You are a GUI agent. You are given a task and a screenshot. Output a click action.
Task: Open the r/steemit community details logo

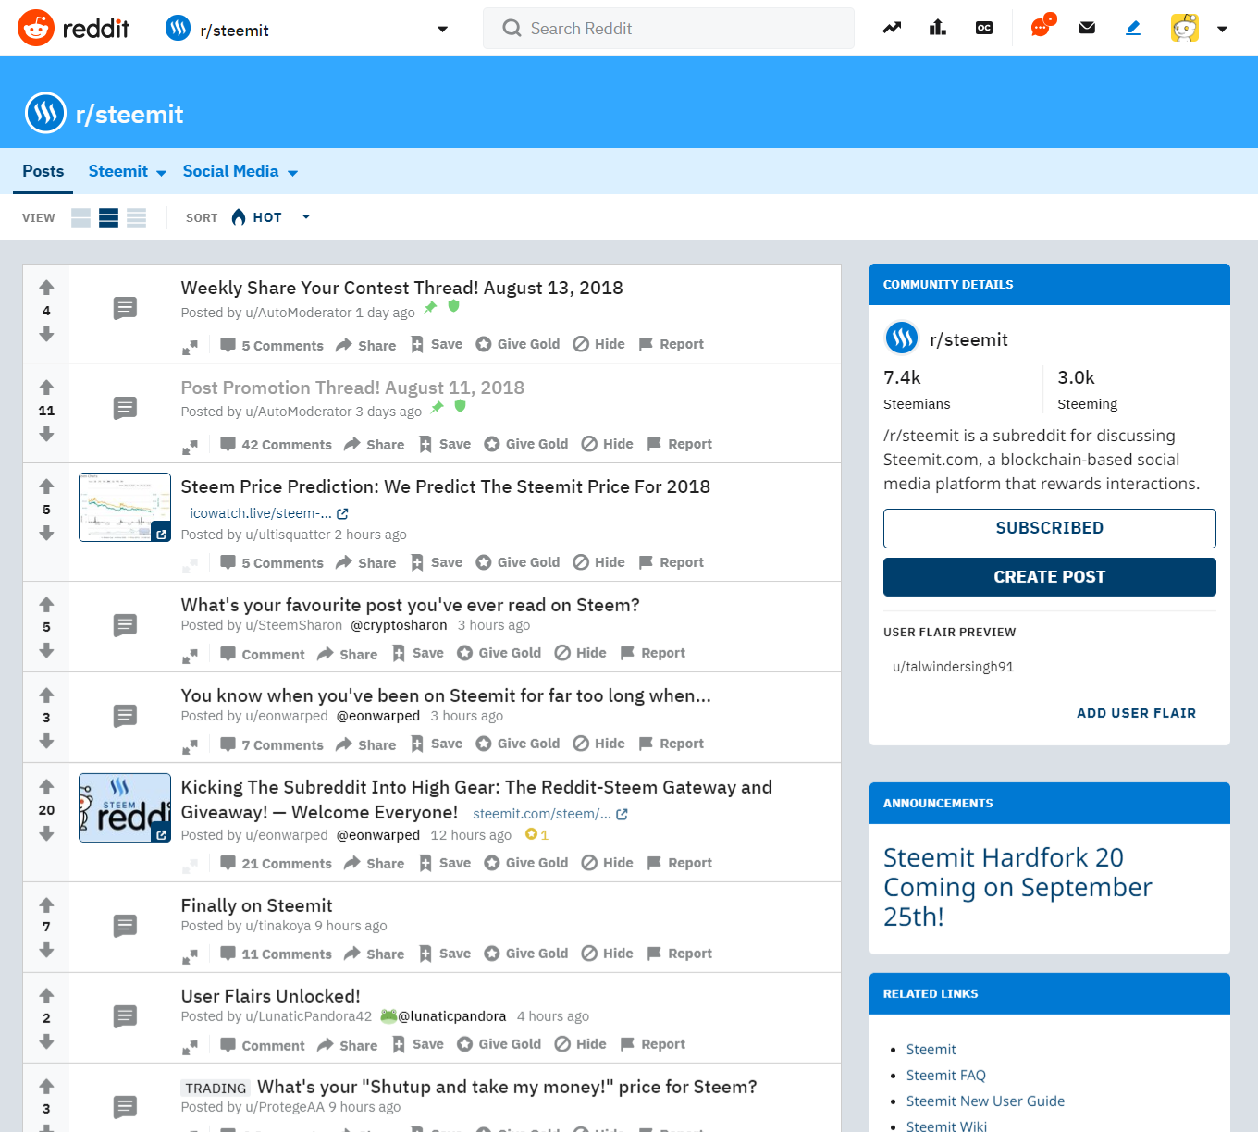(902, 338)
